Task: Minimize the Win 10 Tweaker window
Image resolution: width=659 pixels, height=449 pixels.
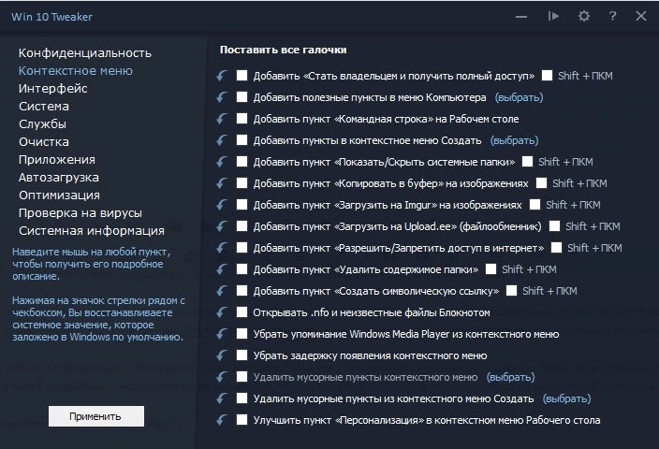Action: tap(521, 17)
